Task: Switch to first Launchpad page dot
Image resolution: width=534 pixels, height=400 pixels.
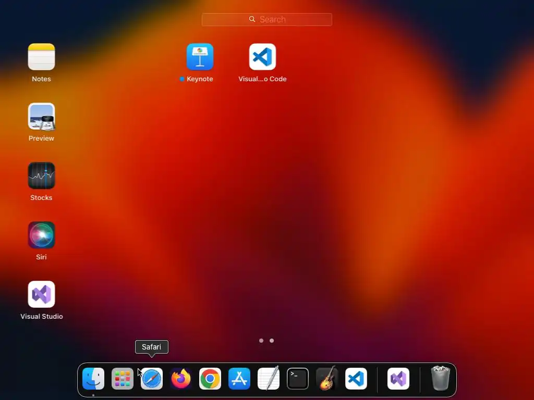Action: 261,341
